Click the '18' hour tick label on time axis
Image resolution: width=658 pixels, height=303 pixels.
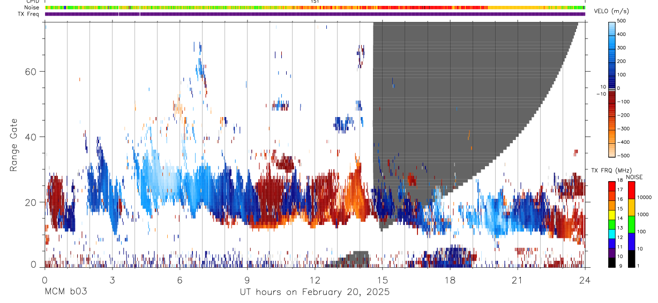(x=450, y=280)
